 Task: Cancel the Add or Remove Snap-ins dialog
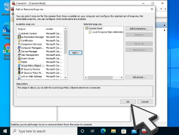coord(145,102)
